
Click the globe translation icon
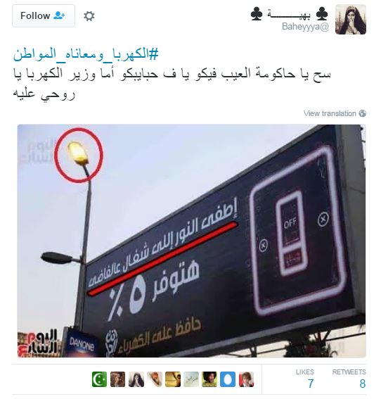tap(363, 113)
